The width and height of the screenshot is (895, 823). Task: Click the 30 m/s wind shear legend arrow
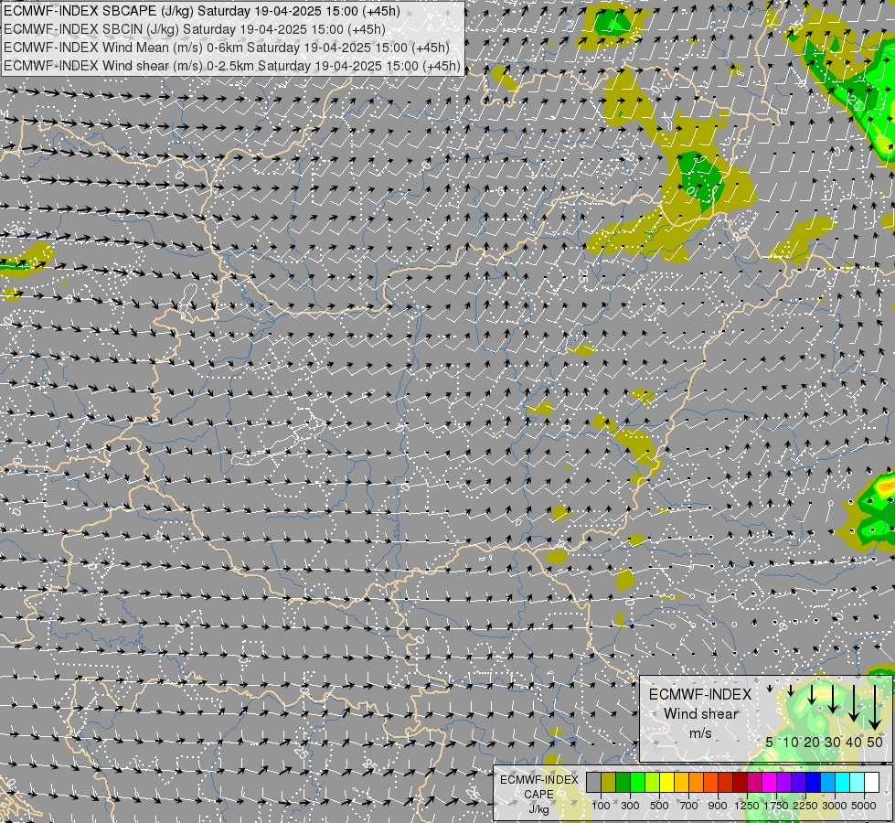833,699
